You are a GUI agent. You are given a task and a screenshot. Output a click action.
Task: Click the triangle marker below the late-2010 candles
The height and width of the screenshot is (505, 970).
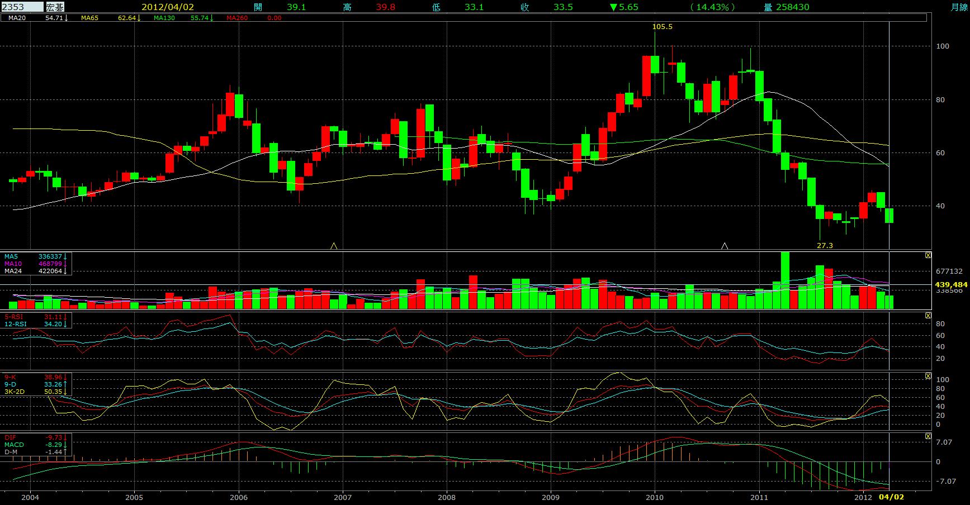point(725,246)
